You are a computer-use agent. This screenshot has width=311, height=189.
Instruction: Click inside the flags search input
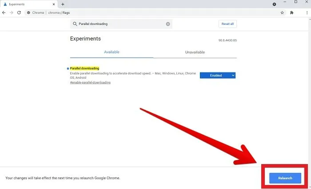point(121,24)
